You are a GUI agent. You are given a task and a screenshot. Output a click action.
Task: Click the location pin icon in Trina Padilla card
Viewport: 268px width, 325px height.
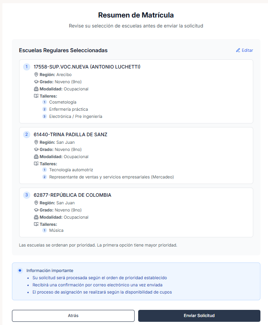[36, 142]
